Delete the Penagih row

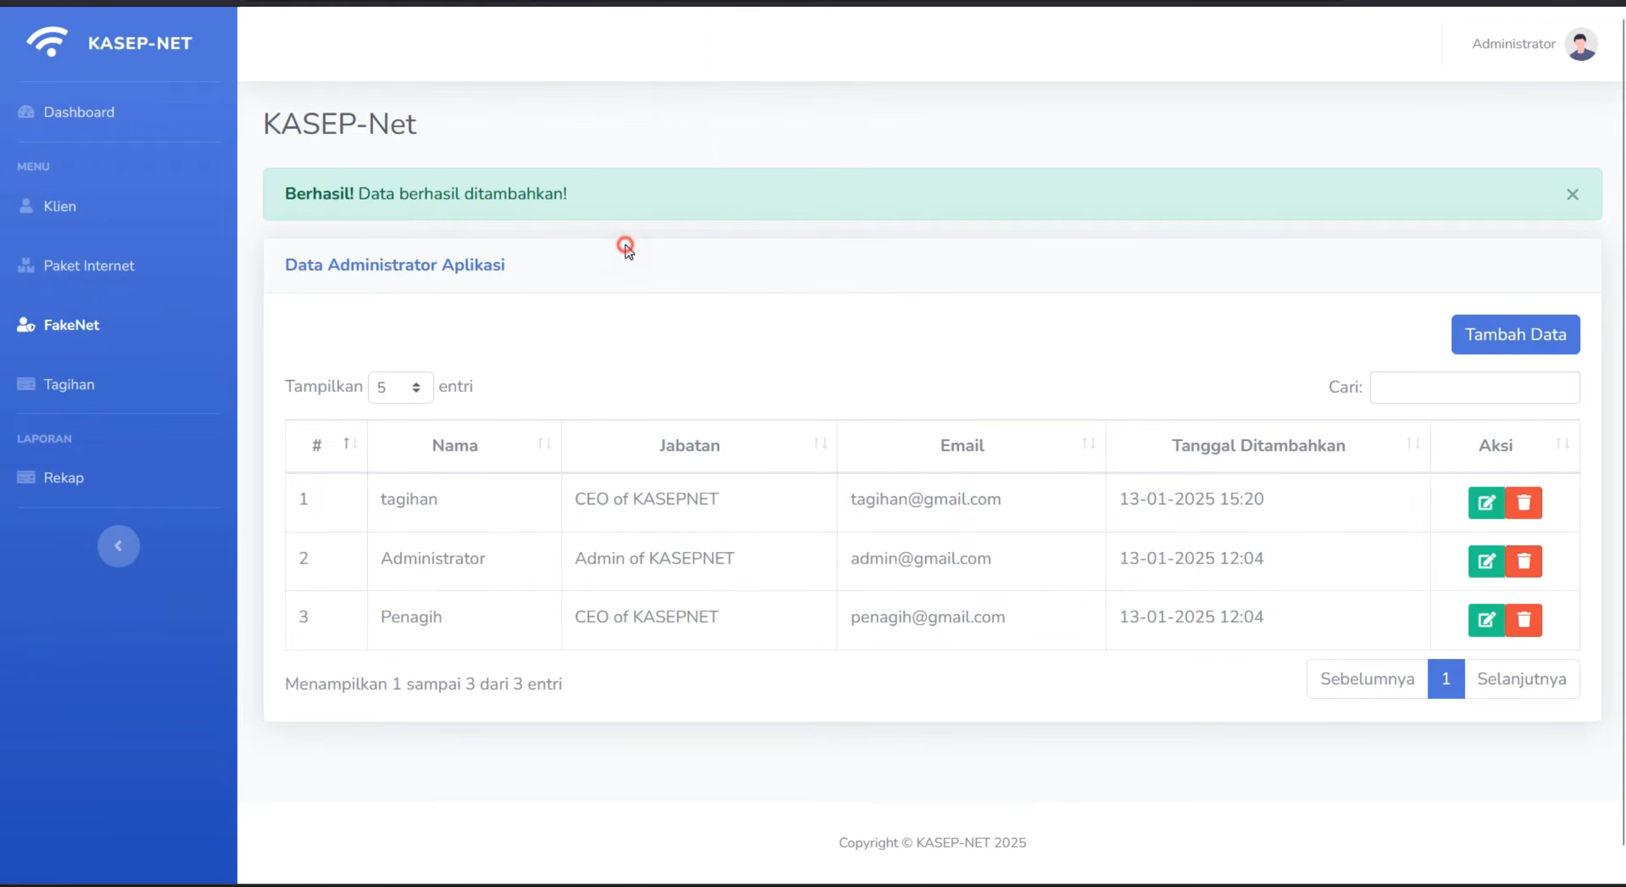tap(1524, 620)
